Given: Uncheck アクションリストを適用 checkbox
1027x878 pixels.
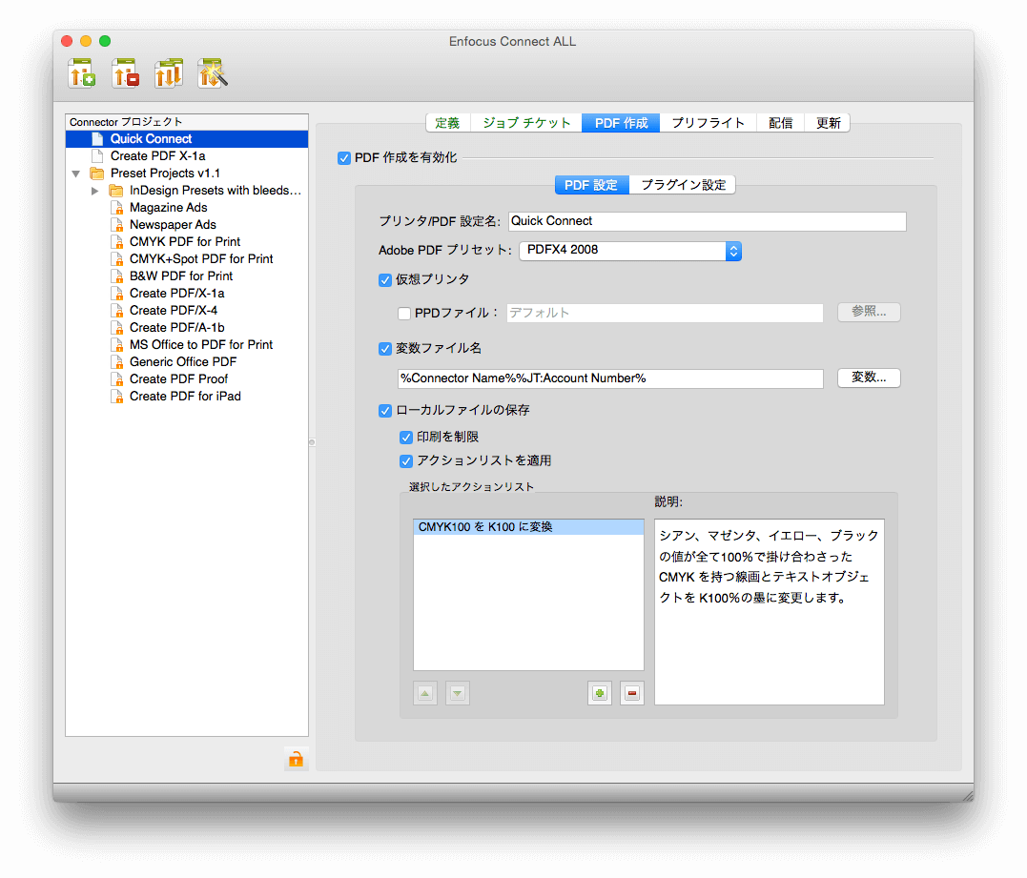Looking at the screenshot, I should point(406,461).
